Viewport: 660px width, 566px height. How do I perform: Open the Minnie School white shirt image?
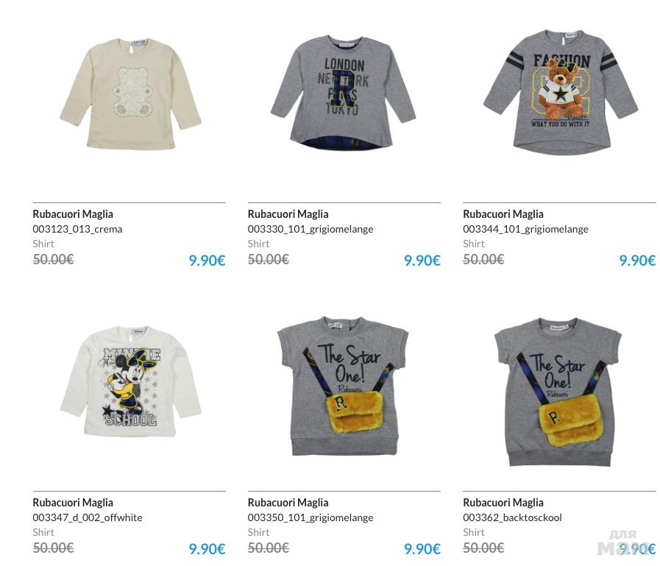click(130, 381)
